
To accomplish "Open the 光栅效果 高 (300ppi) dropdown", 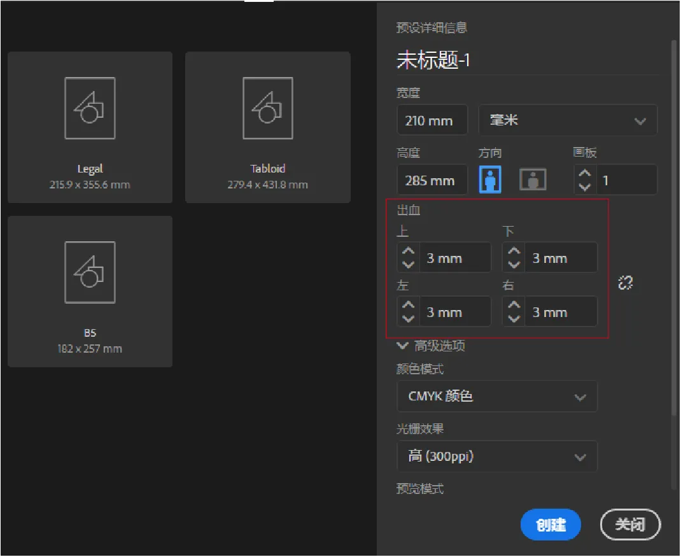I will (x=497, y=456).
